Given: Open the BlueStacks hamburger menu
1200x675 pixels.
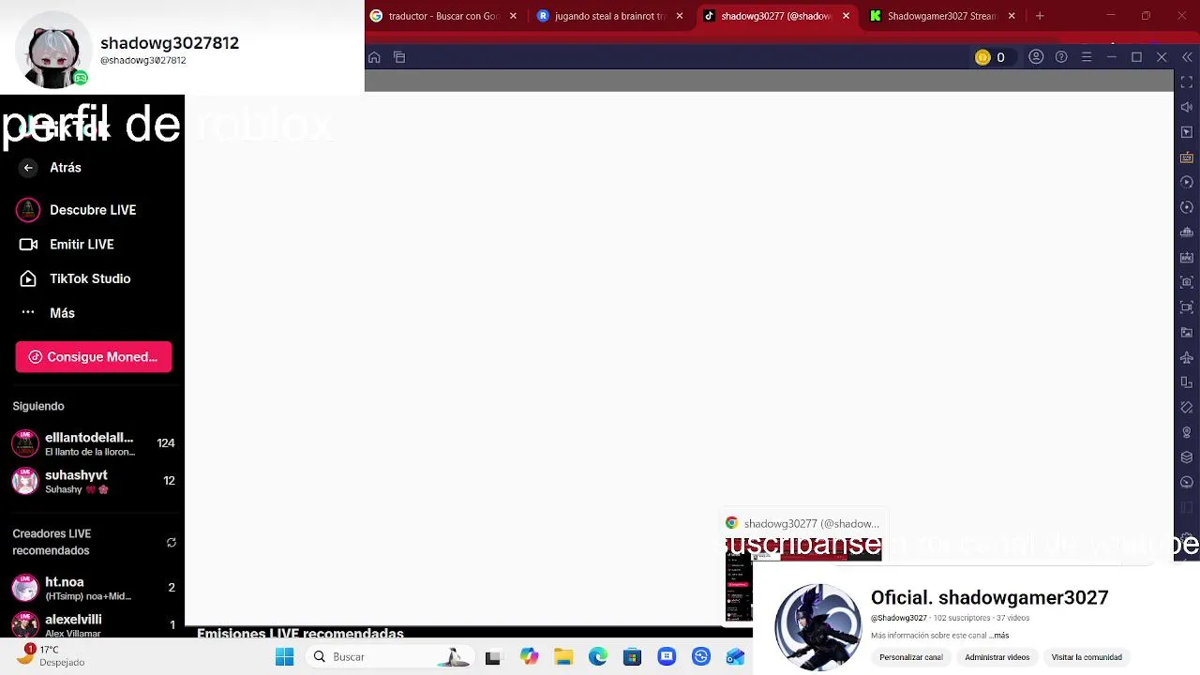Looking at the screenshot, I should (x=1087, y=57).
